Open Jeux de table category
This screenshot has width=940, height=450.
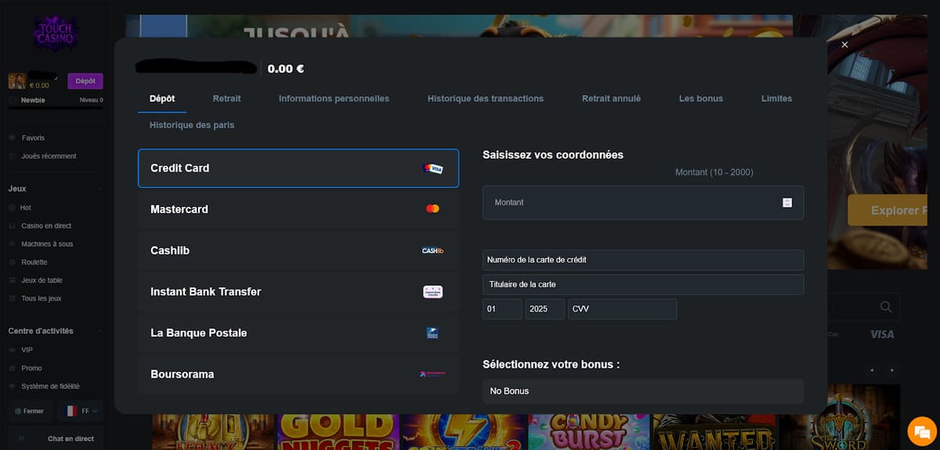[42, 279]
